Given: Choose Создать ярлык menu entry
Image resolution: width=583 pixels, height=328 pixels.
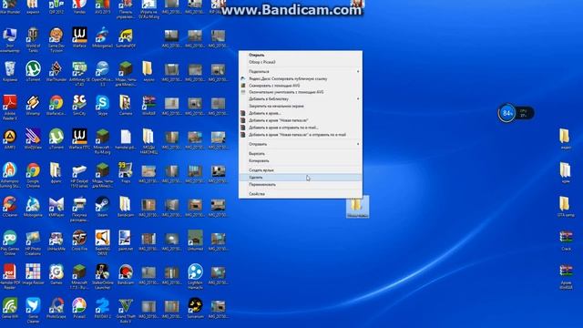Looking at the screenshot, I should (x=300, y=170).
